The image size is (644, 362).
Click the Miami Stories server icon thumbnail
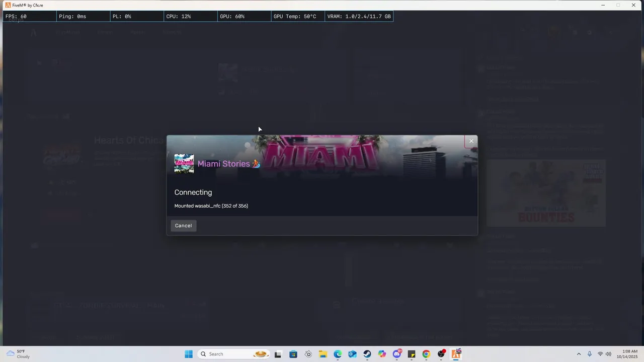coord(184,164)
